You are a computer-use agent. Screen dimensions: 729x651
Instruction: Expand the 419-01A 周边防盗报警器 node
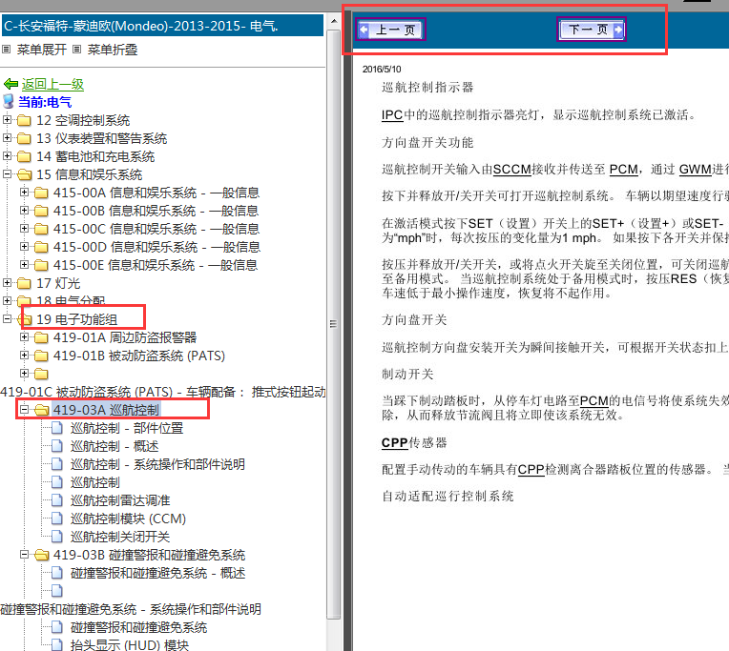24,337
